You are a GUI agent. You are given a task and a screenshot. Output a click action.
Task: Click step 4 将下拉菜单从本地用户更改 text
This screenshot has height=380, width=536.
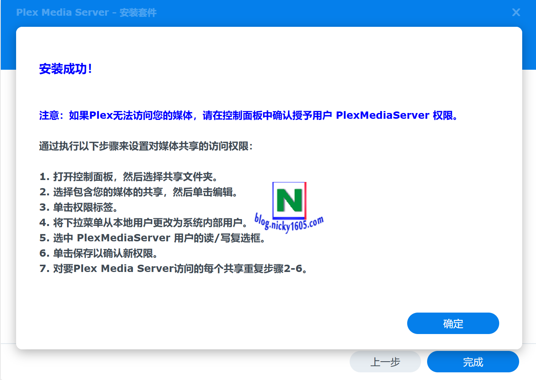click(x=143, y=223)
